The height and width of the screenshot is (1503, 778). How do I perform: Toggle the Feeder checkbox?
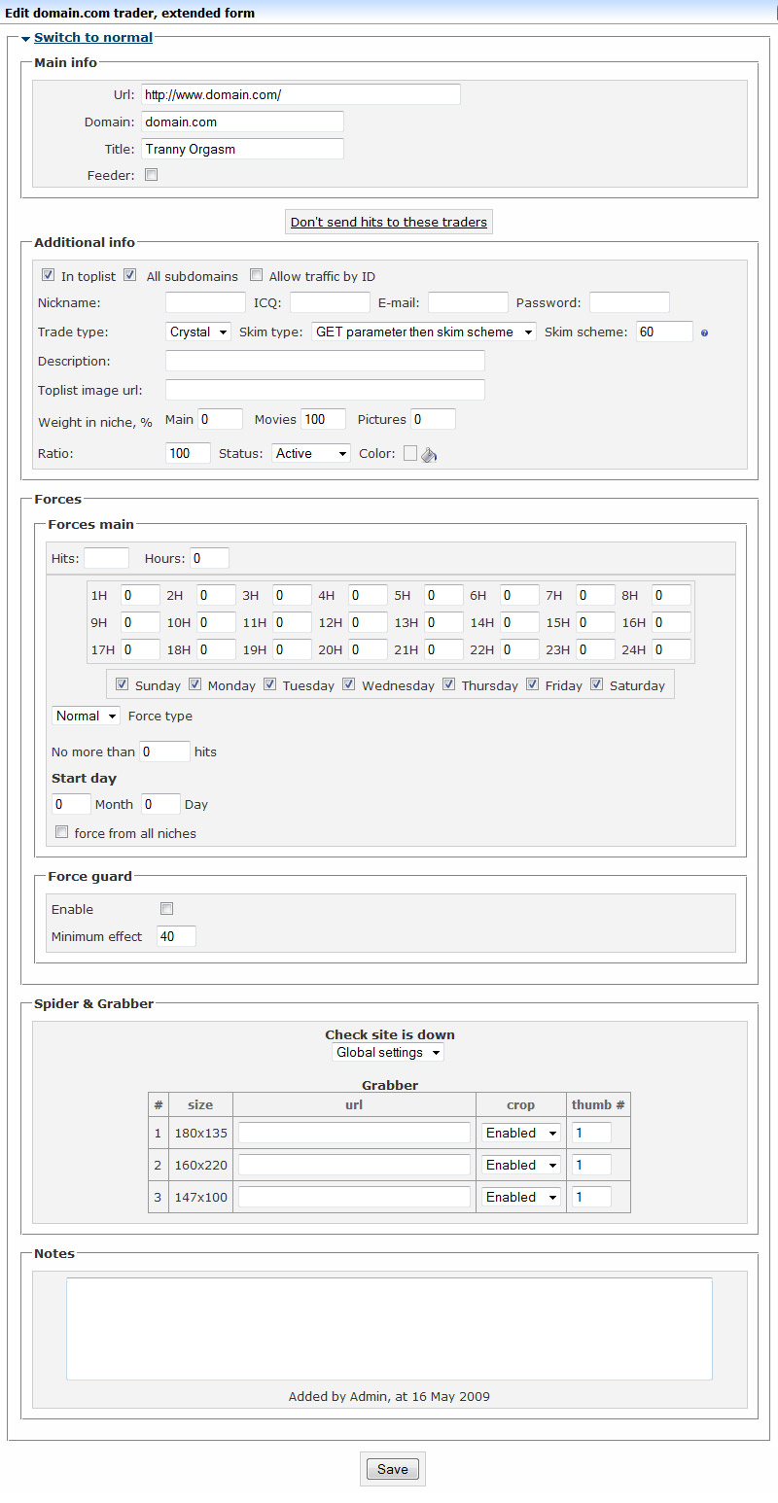151,176
